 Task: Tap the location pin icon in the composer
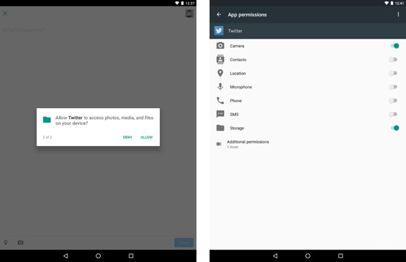[x=5, y=242]
